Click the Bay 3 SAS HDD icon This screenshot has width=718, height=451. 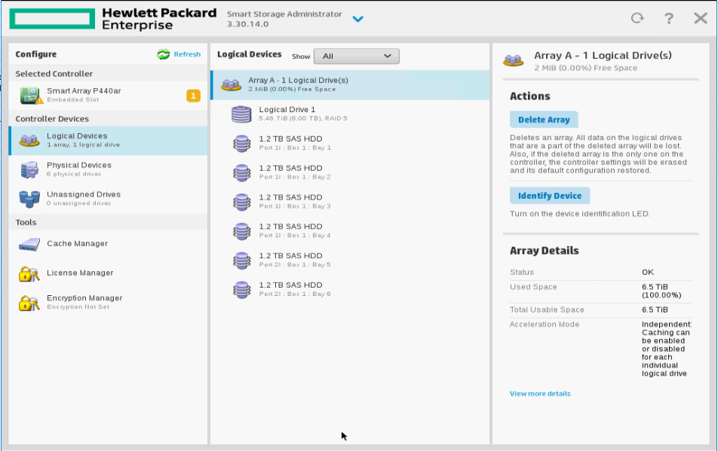point(242,202)
